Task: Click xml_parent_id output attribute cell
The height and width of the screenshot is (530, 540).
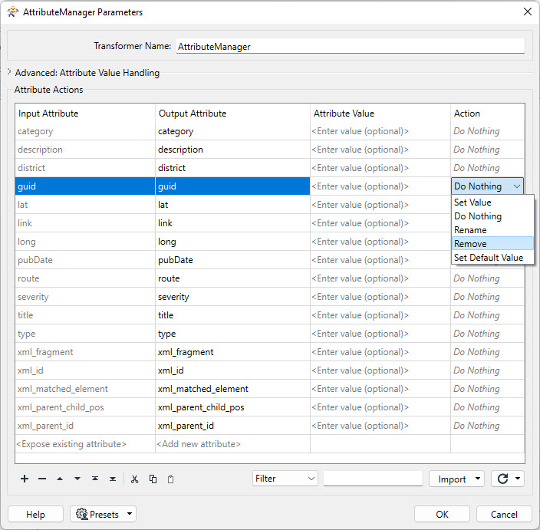Action: pyautogui.click(x=232, y=426)
